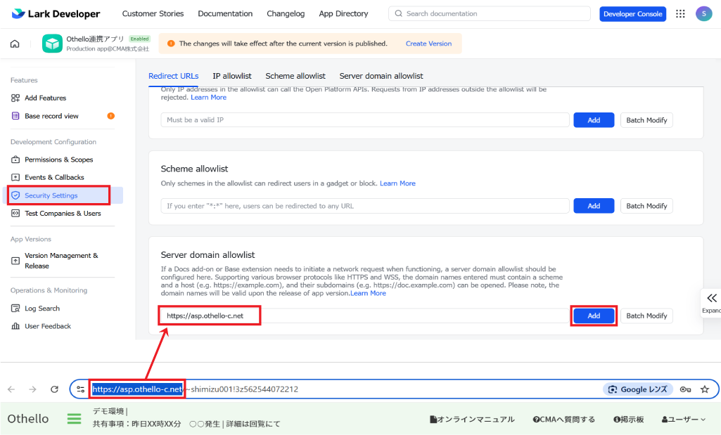Viewport: 721px width, 435px height.
Task: Click the Events & Callbacks icon
Action: point(15,177)
